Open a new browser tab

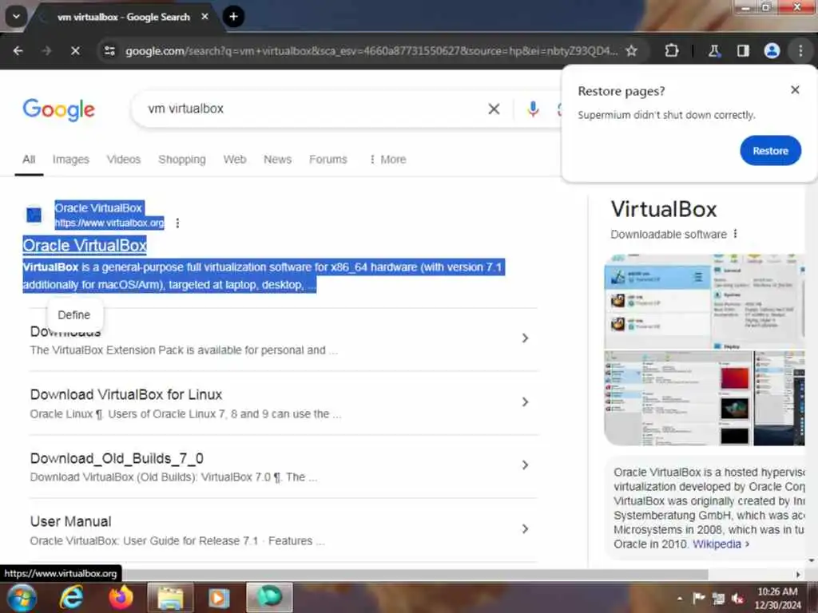tap(234, 17)
